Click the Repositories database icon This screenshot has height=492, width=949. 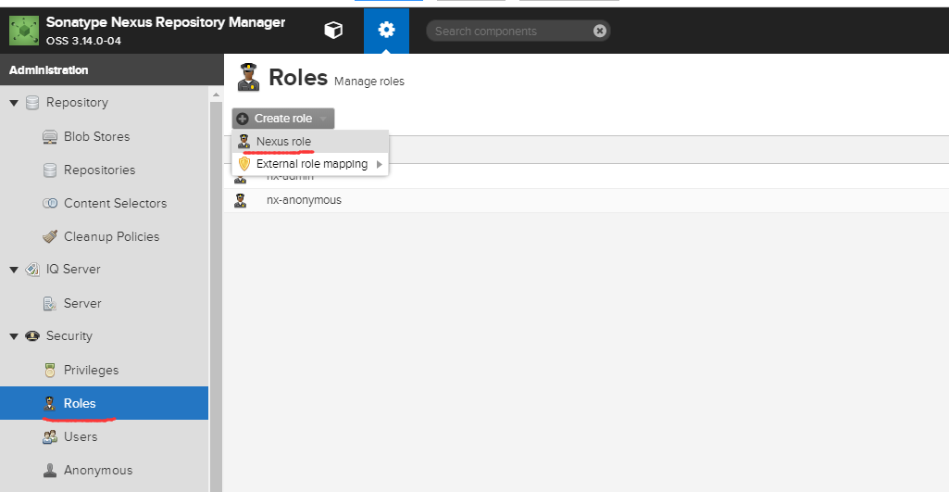[x=50, y=170]
